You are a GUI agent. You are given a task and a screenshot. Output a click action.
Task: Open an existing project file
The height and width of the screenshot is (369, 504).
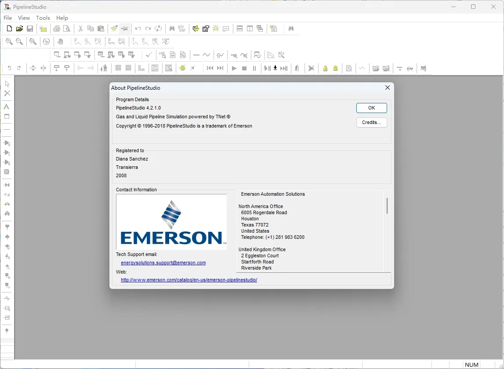[19, 28]
